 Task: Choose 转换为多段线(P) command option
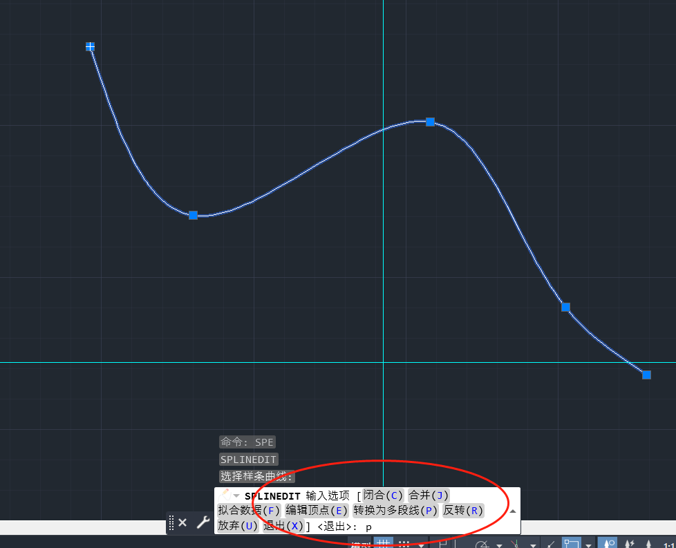[x=395, y=511]
